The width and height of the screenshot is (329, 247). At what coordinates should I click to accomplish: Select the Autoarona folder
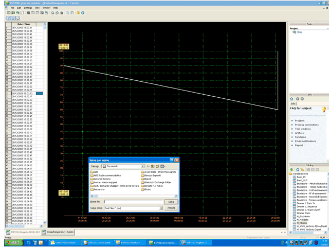[97, 189]
